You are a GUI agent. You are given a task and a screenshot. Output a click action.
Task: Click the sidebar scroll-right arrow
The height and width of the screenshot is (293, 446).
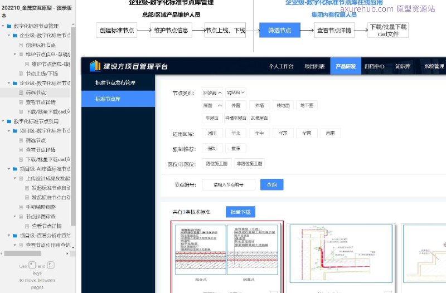[67, 253]
